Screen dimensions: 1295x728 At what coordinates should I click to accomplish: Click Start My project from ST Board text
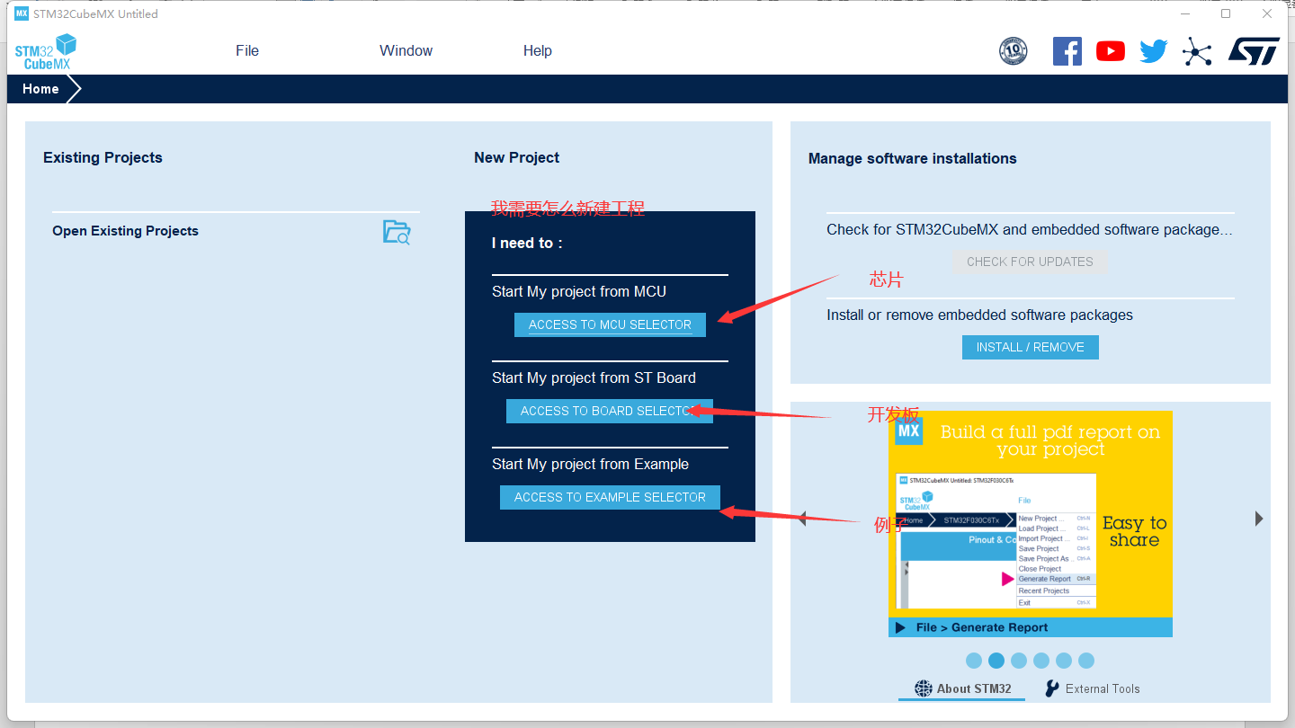click(x=594, y=377)
